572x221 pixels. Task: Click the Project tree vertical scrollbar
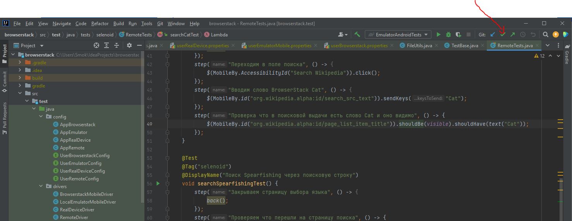[x=143, y=128]
